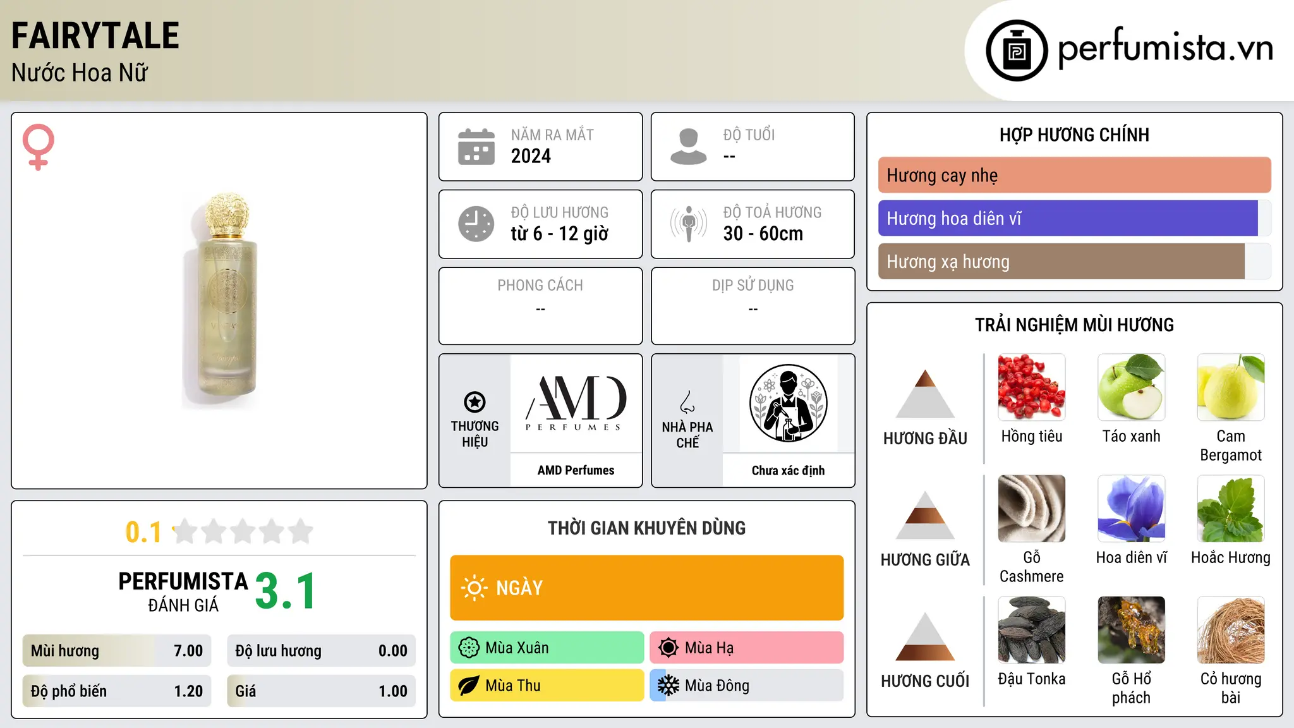
Task: Select the Hoắc Hương note image
Action: pos(1231,509)
